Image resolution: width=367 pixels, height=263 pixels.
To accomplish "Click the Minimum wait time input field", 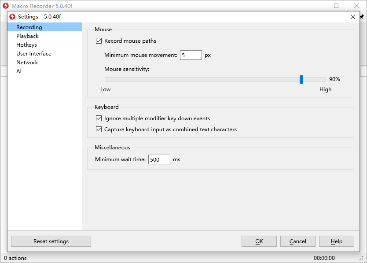I will [x=159, y=159].
